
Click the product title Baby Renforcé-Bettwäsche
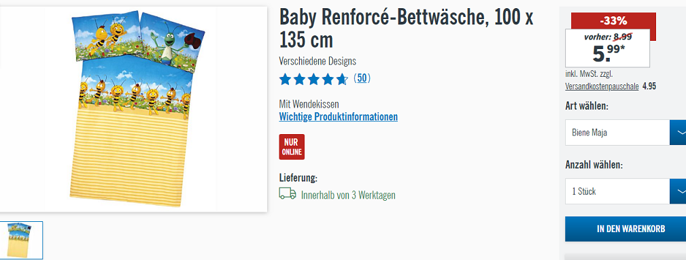click(406, 29)
